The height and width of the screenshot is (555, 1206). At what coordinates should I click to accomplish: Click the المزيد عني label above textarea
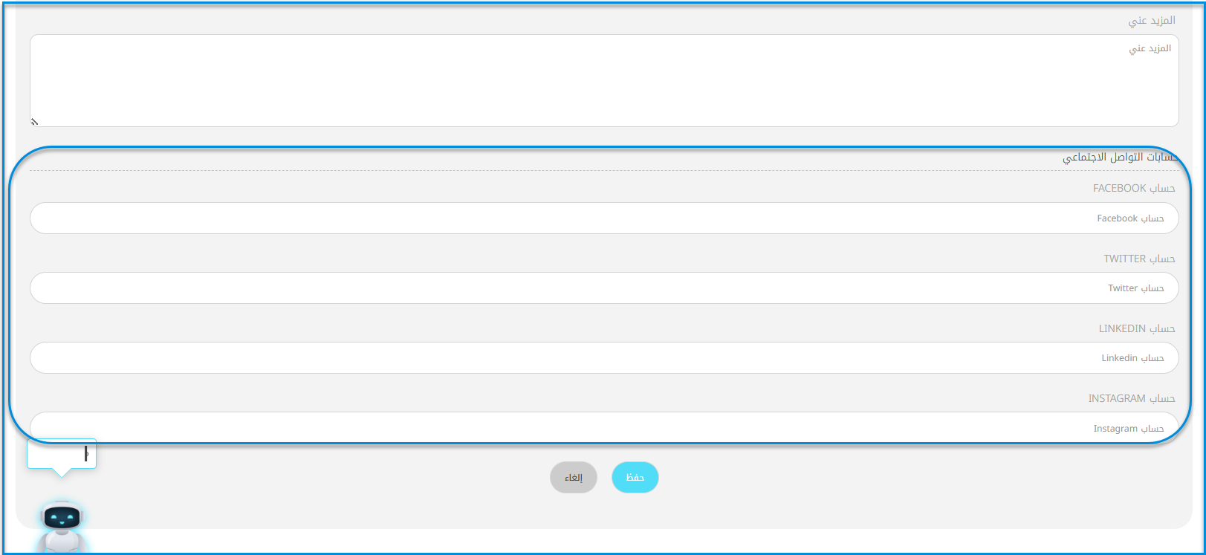click(x=1152, y=20)
